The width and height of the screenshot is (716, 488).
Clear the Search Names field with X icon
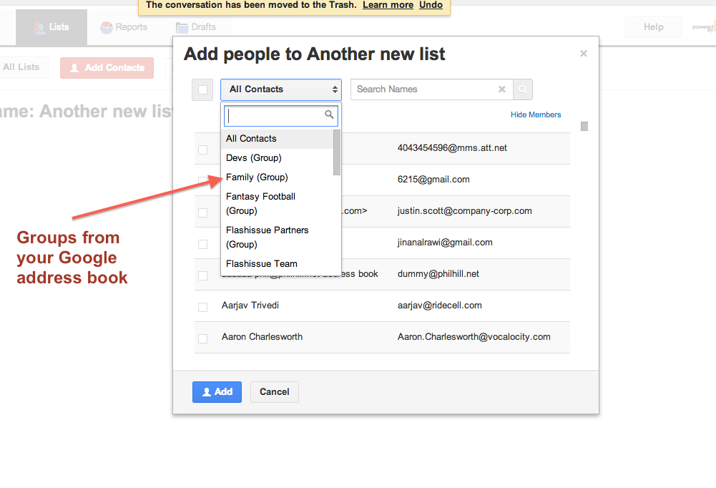pos(502,89)
